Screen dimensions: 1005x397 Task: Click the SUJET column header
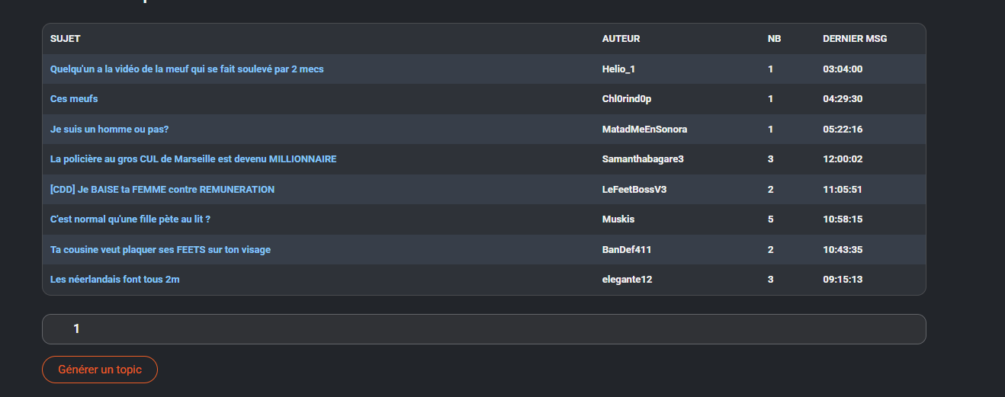(x=66, y=39)
